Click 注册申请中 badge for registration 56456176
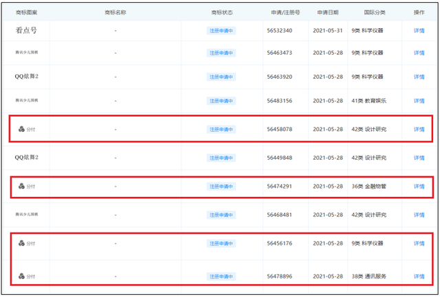Viewport: 440px width, 297px height. 221,243
